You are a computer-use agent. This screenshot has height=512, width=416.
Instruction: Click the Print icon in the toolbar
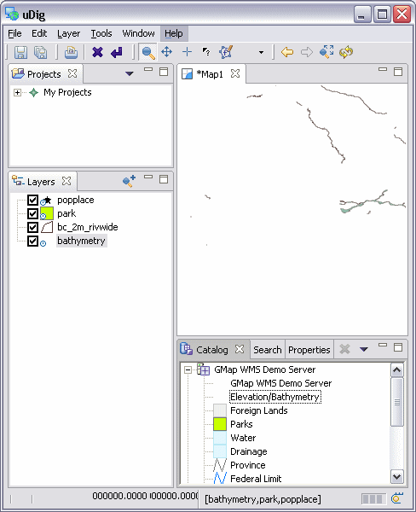coord(71,52)
